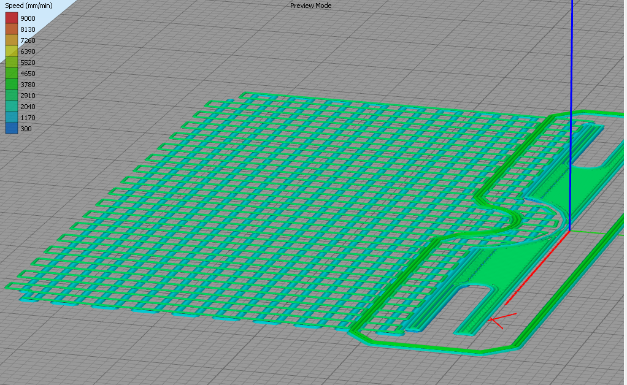
Task: Click the teal 2040 speed swatch
Action: point(12,107)
